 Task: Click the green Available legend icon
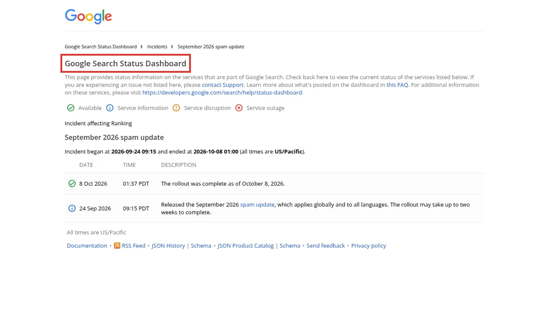point(70,108)
